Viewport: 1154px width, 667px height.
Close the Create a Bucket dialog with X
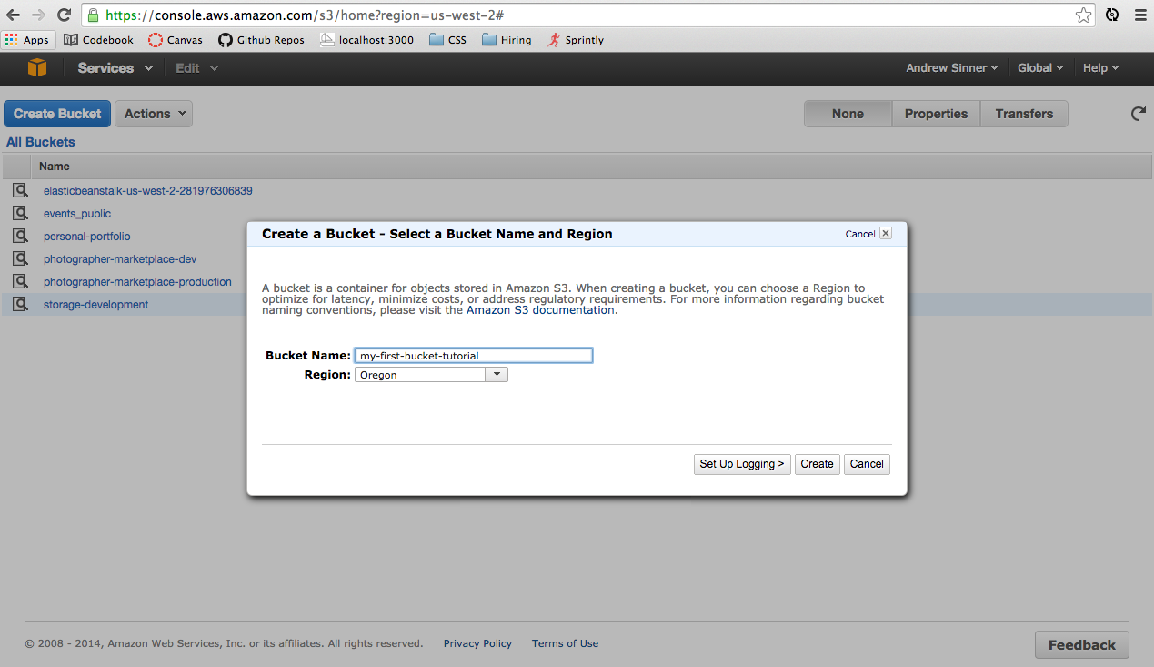point(886,234)
